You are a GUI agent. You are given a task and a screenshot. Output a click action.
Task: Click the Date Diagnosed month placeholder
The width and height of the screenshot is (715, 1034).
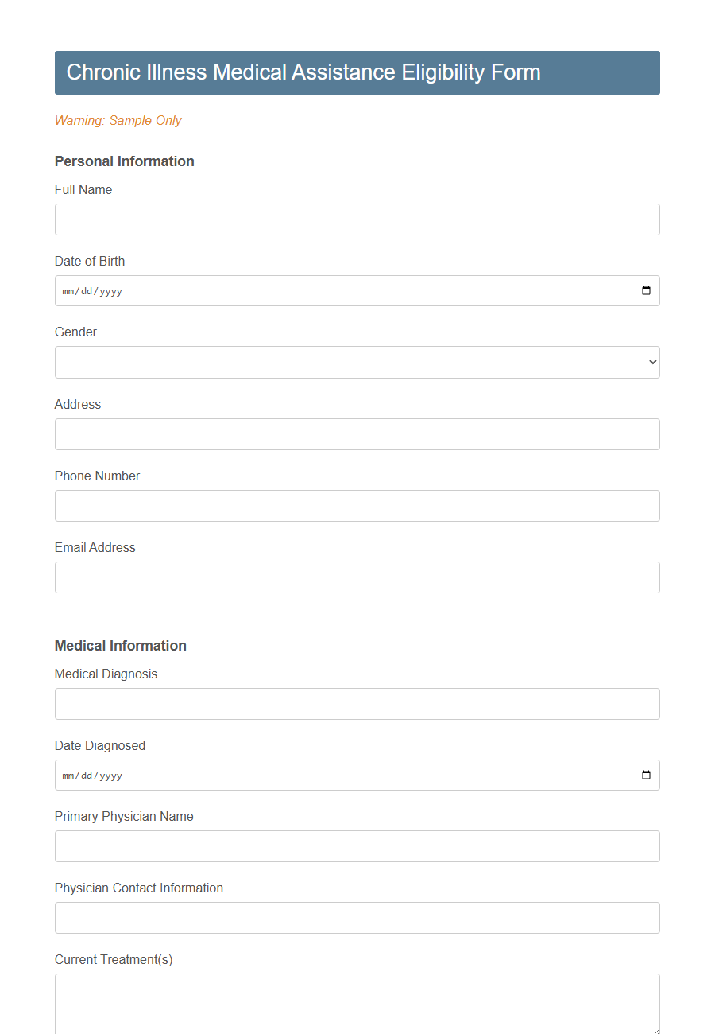[x=68, y=775]
